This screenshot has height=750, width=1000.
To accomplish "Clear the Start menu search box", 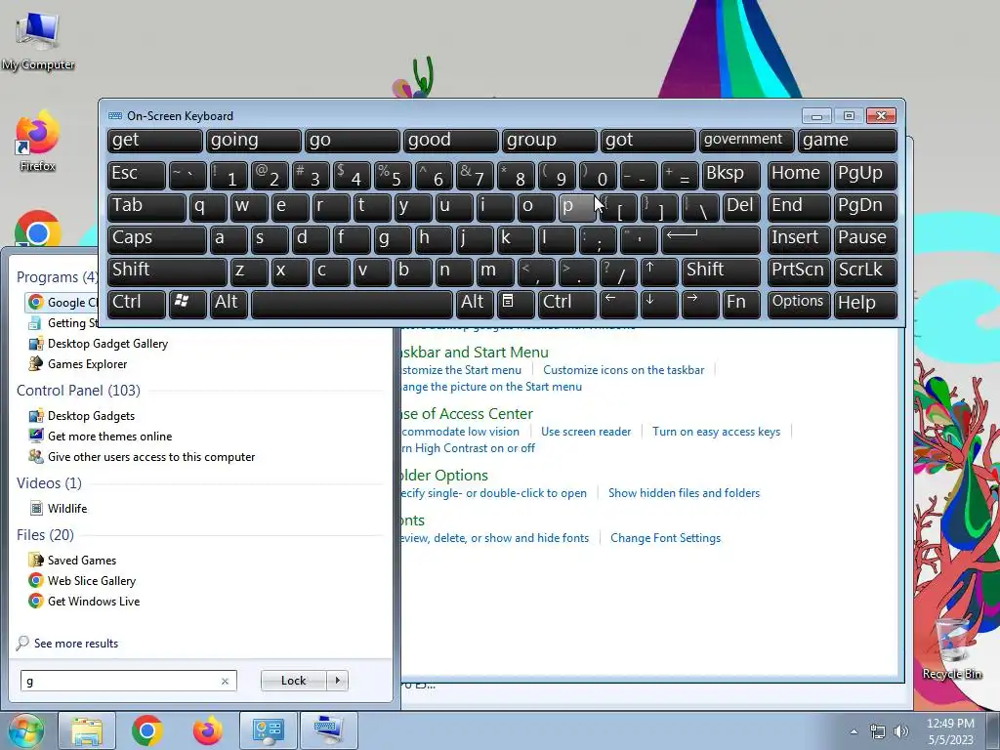I will (x=225, y=681).
